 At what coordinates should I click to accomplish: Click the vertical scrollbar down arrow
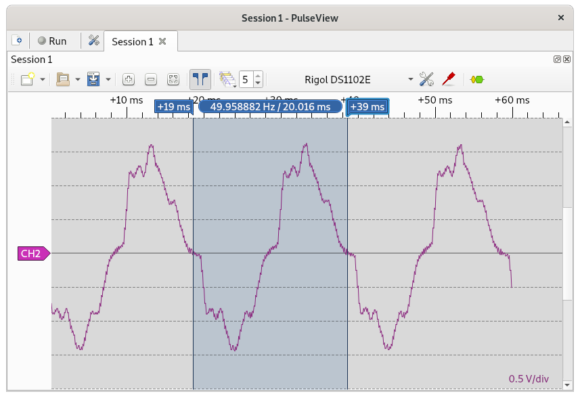567,385
